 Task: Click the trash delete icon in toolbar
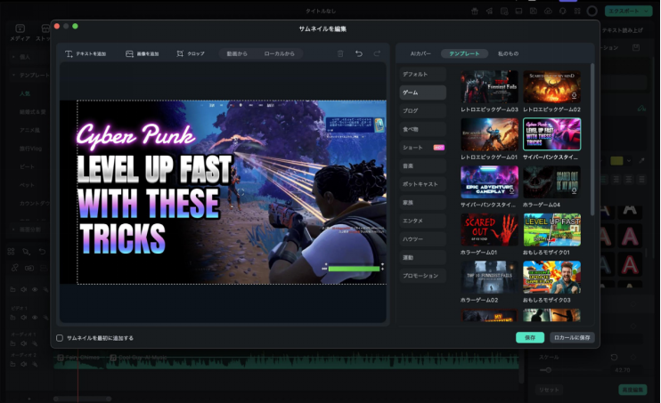tap(340, 53)
